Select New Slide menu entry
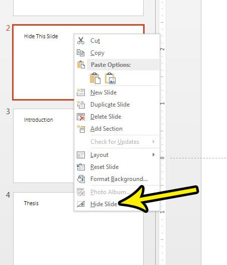227x265 pixels. (x=117, y=93)
